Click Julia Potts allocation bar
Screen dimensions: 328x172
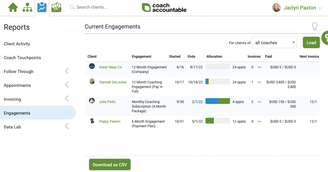(x=217, y=101)
